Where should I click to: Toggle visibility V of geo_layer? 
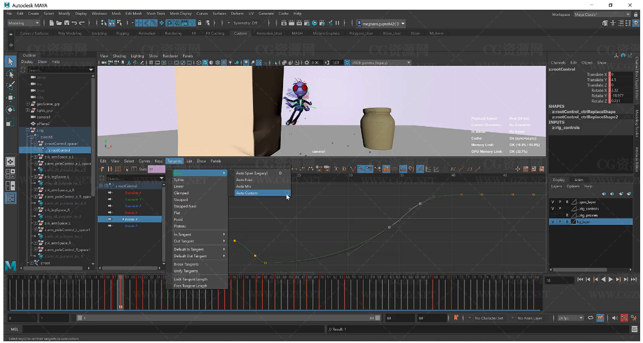pos(553,202)
